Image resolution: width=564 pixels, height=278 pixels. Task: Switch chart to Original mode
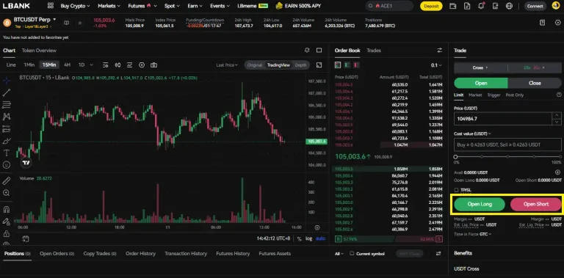tap(254, 65)
